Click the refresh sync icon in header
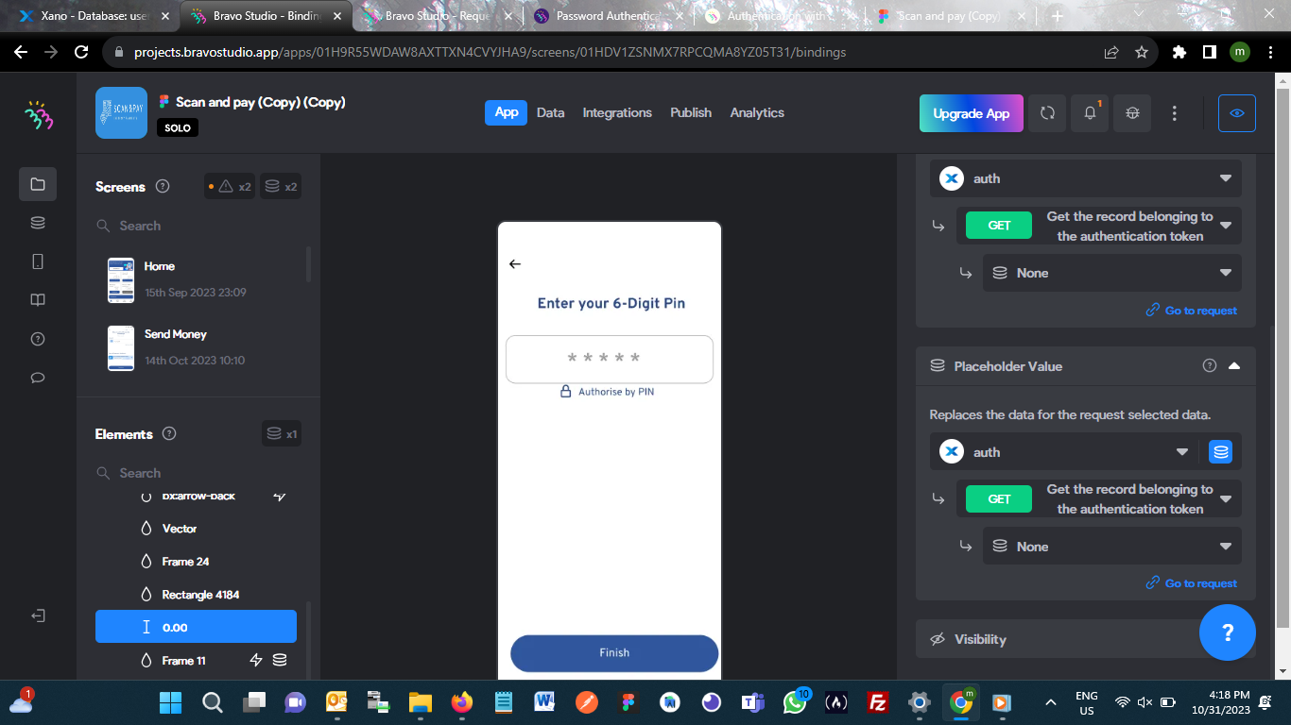This screenshot has height=725, width=1291. pos(1047,113)
